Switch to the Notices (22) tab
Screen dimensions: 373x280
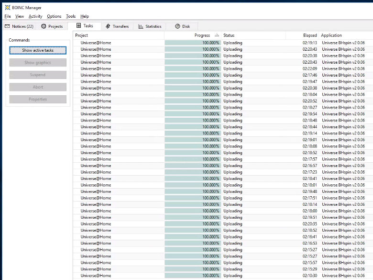(x=19, y=26)
